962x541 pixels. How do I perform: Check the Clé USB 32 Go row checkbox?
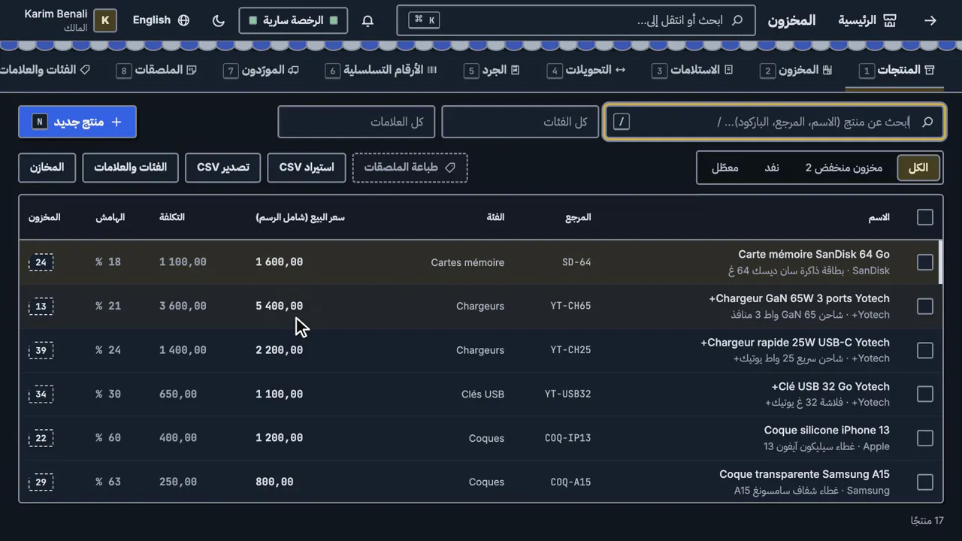click(x=925, y=394)
